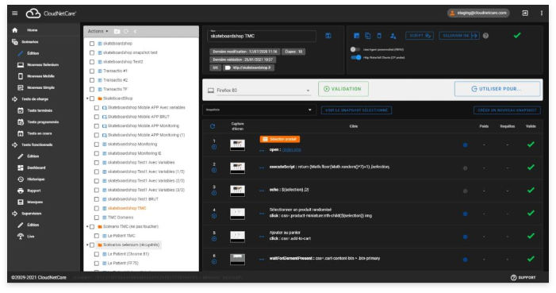Click the scenario name field skateboardshop TMC
Image resolution: width=556 pixels, height=293 pixels.
(x=261, y=36)
